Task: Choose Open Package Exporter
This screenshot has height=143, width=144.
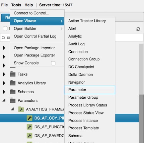Action: (x=37, y=55)
